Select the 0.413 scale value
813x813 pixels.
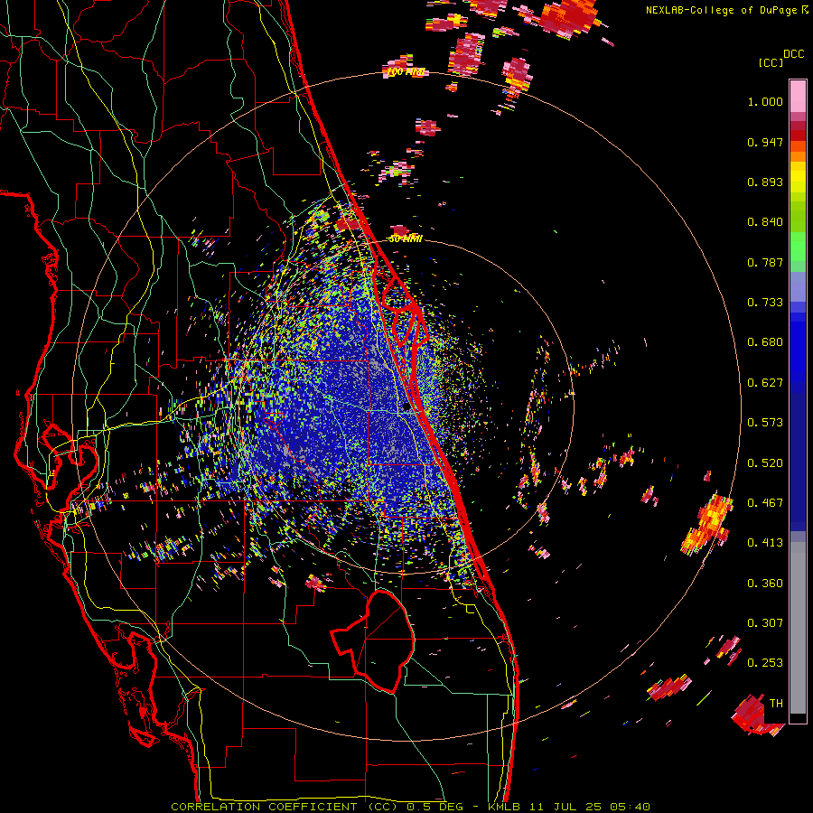765,543
